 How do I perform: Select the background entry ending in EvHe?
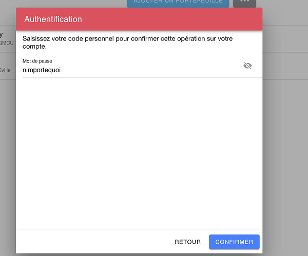tap(6, 70)
